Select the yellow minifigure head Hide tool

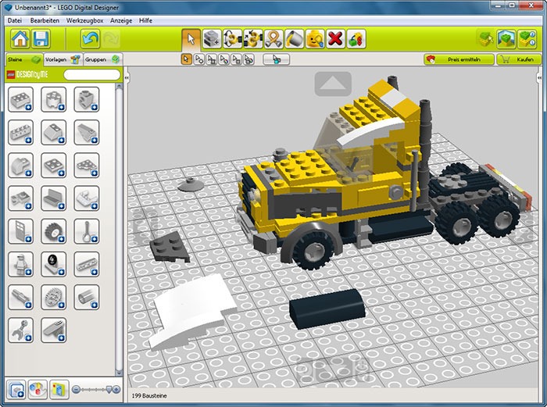pyautogui.click(x=314, y=38)
